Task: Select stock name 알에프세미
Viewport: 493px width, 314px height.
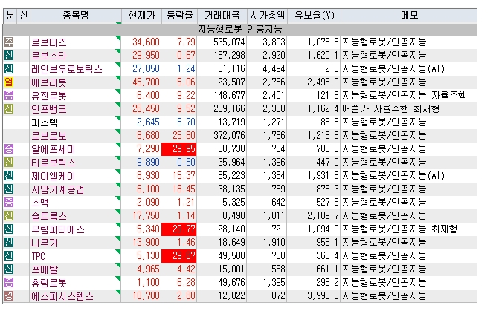Action: pos(53,149)
